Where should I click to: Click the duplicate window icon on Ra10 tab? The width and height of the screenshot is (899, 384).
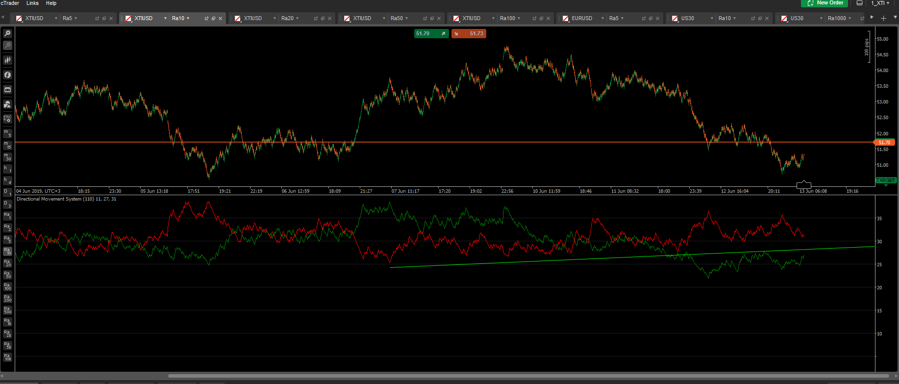click(x=213, y=18)
